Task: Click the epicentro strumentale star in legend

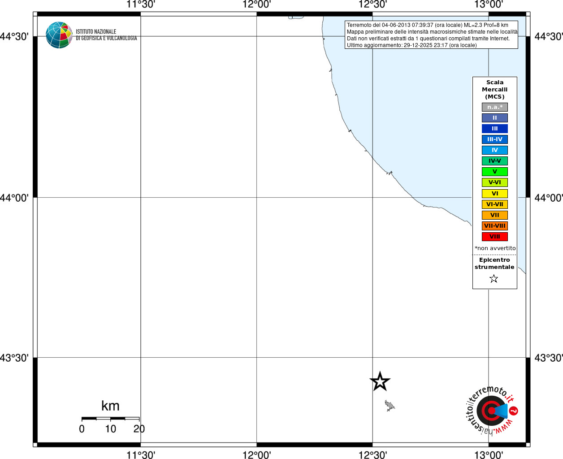Action: click(x=494, y=279)
